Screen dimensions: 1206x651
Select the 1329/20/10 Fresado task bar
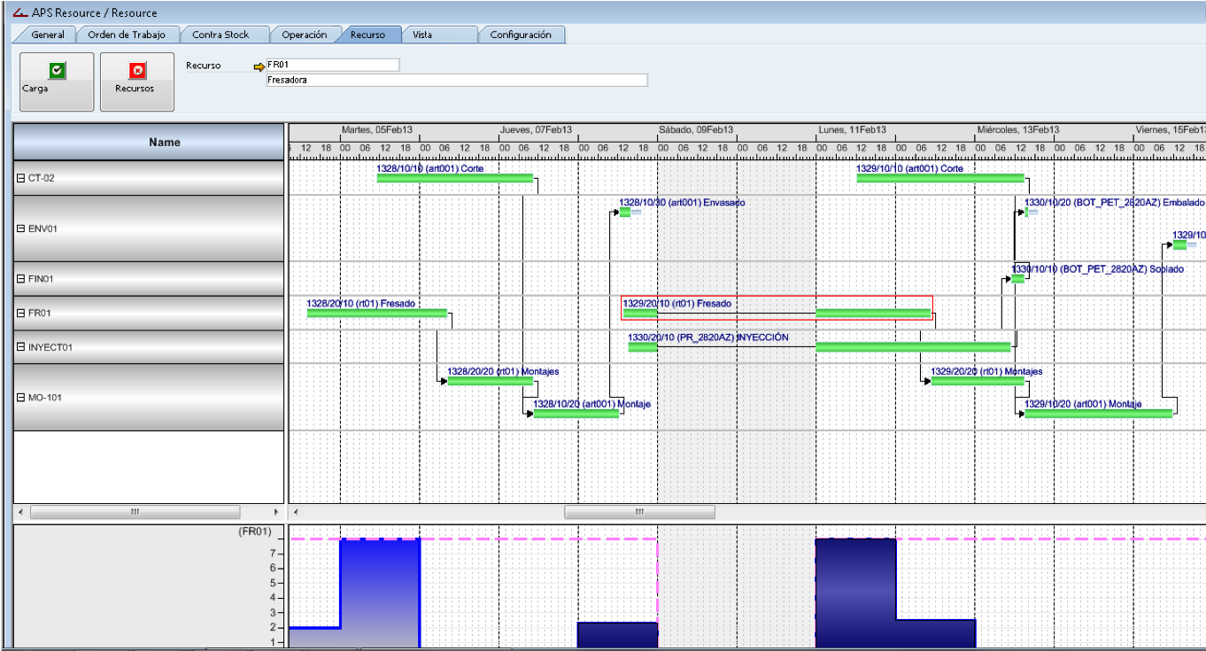pyautogui.click(x=872, y=313)
